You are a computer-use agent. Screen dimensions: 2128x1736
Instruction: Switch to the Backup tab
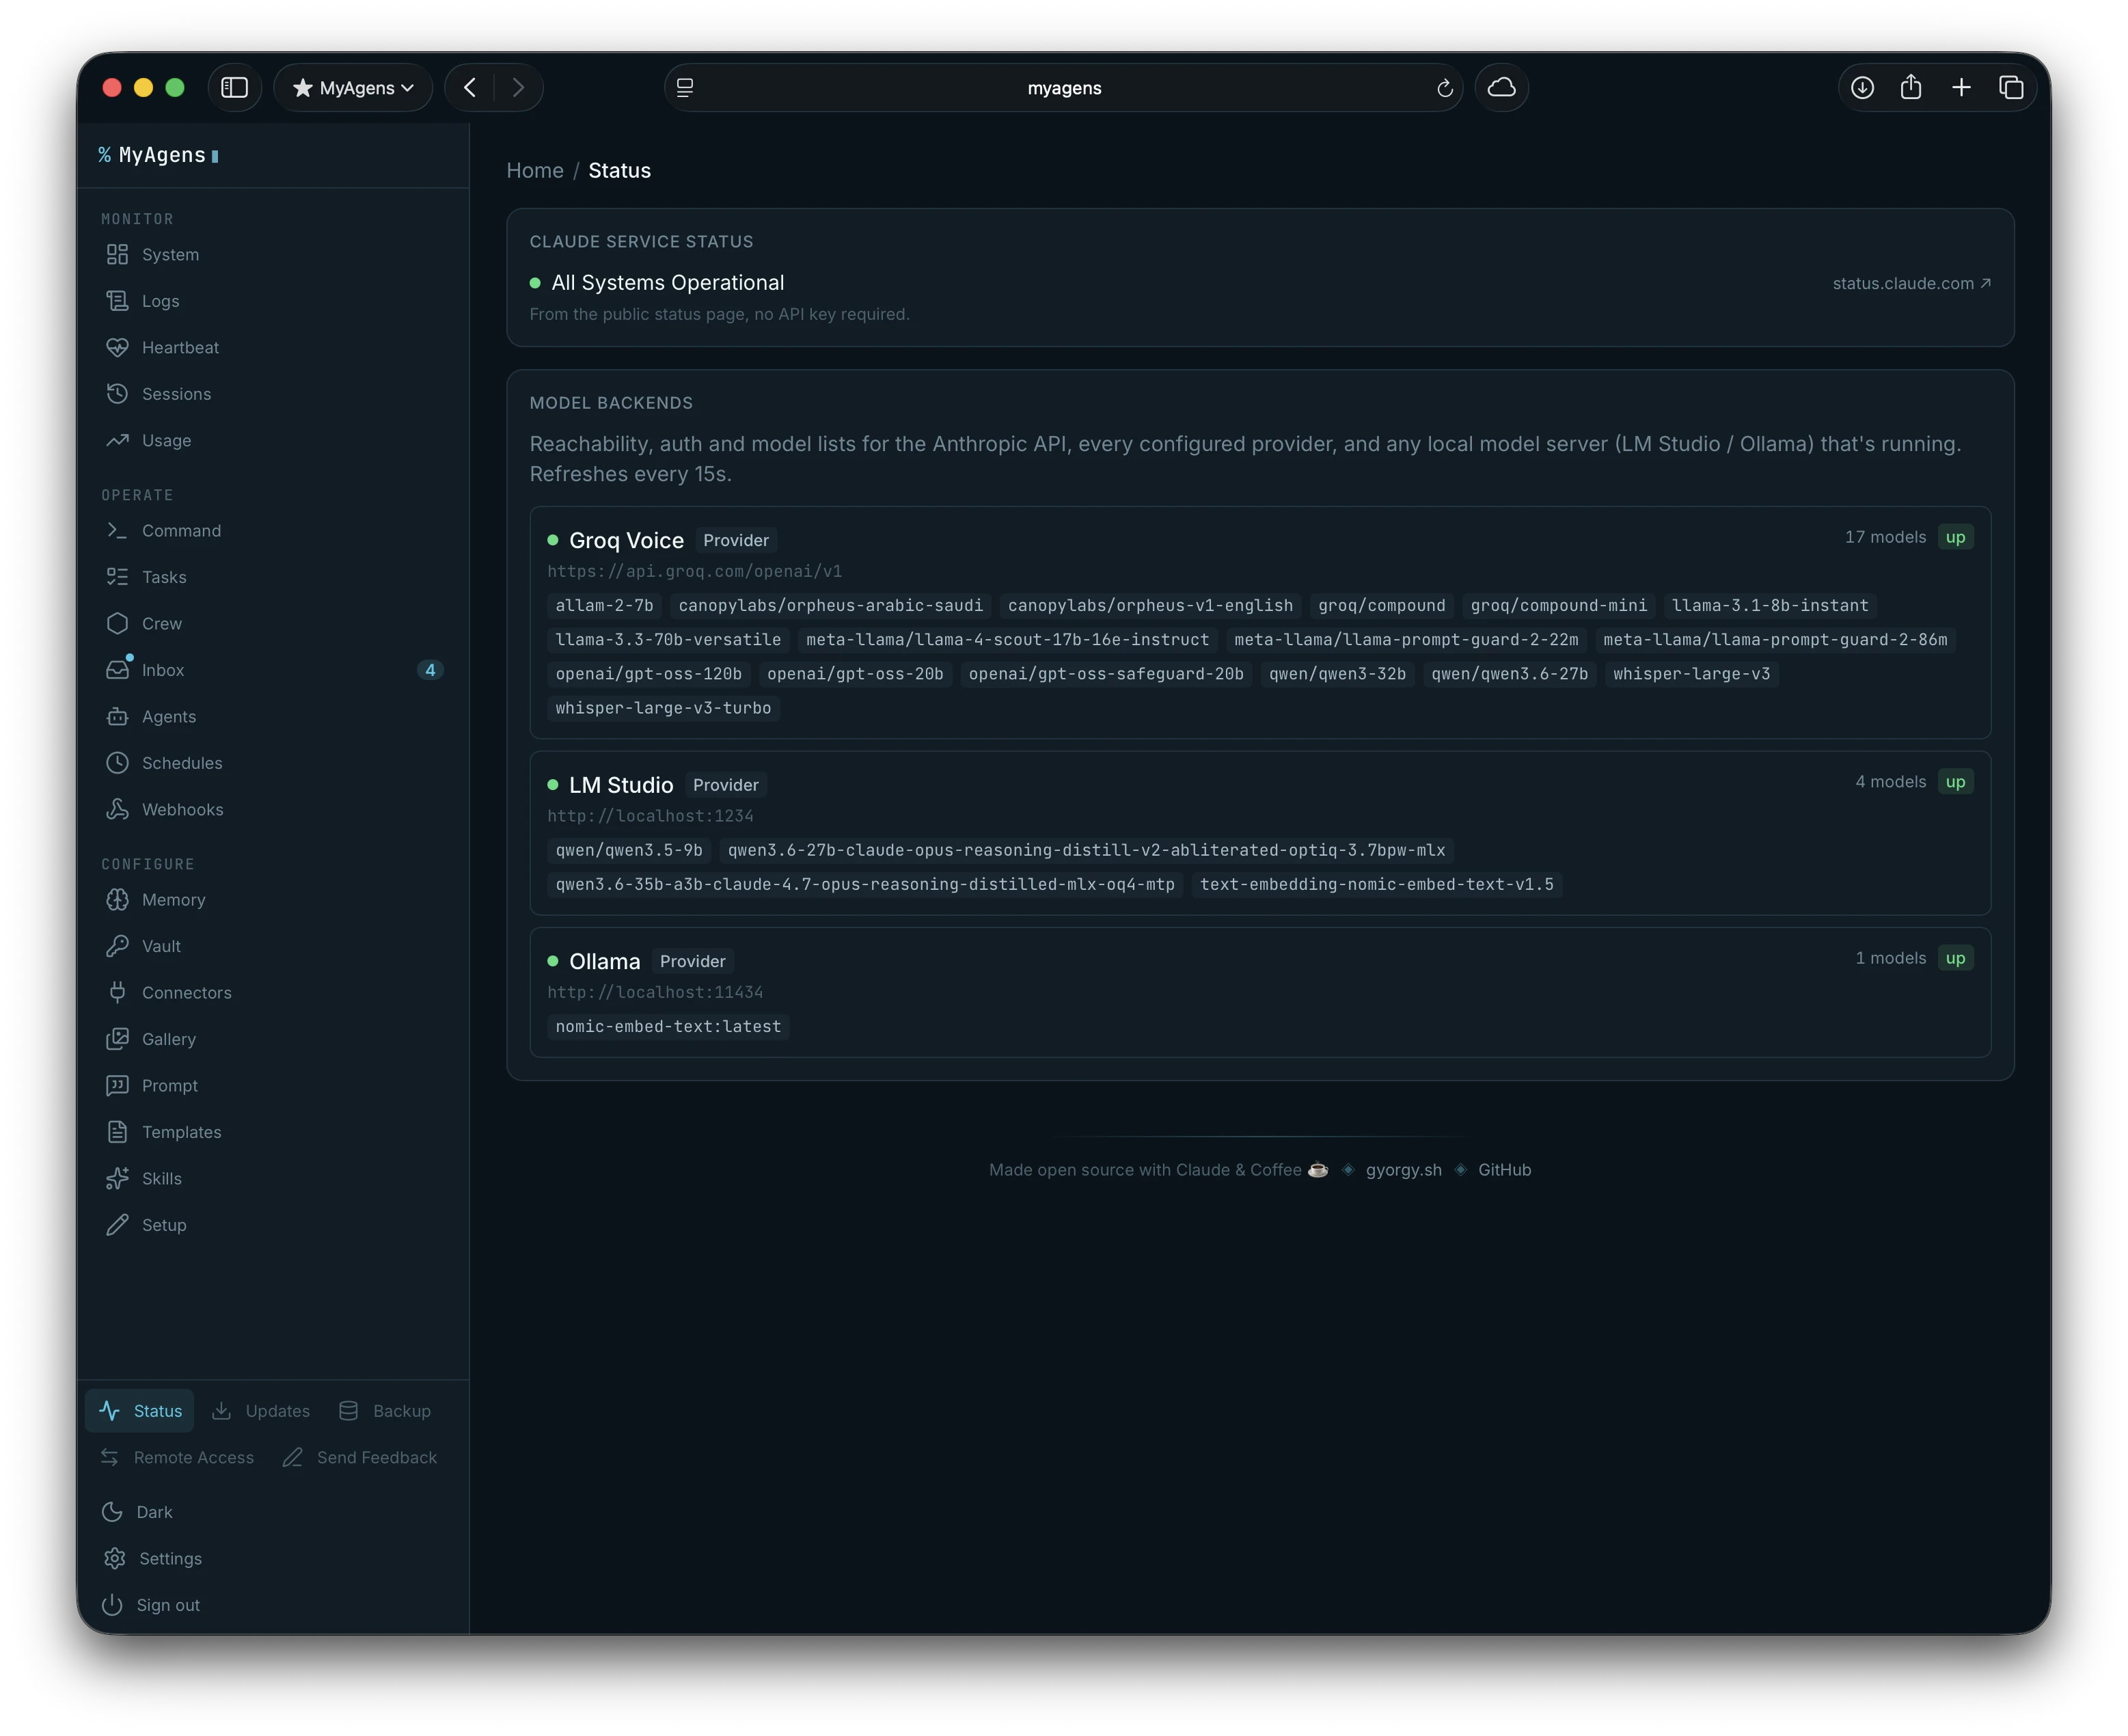(x=385, y=1411)
